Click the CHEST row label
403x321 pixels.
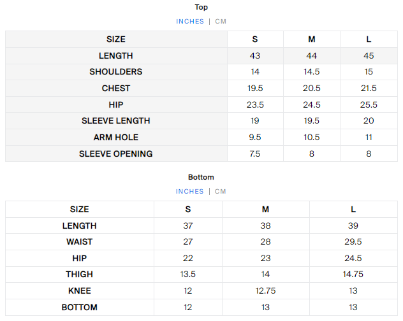(x=116, y=89)
